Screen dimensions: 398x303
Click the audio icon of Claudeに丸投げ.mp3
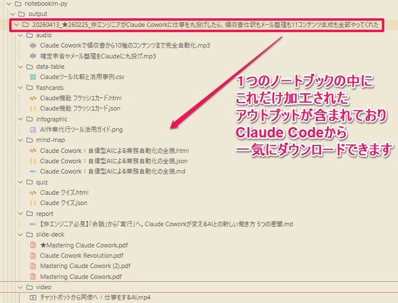tap(33, 56)
